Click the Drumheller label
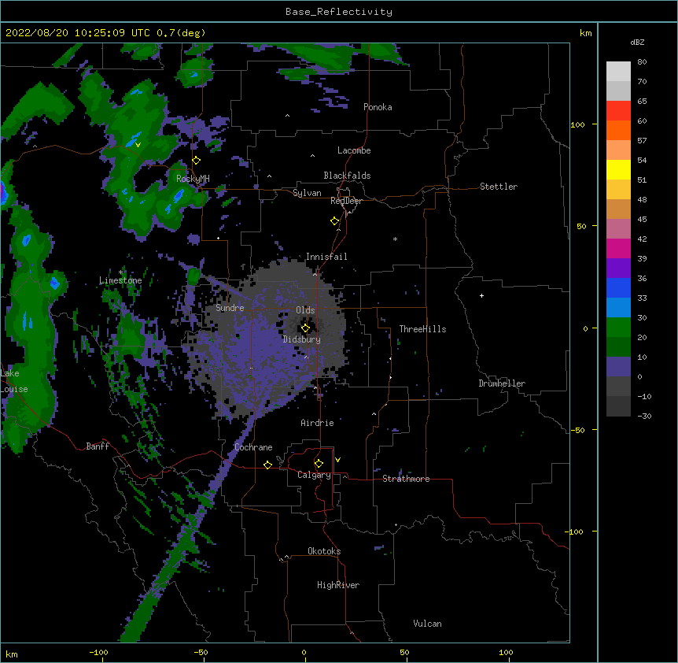Screen dimensions: 678x663 502,383
